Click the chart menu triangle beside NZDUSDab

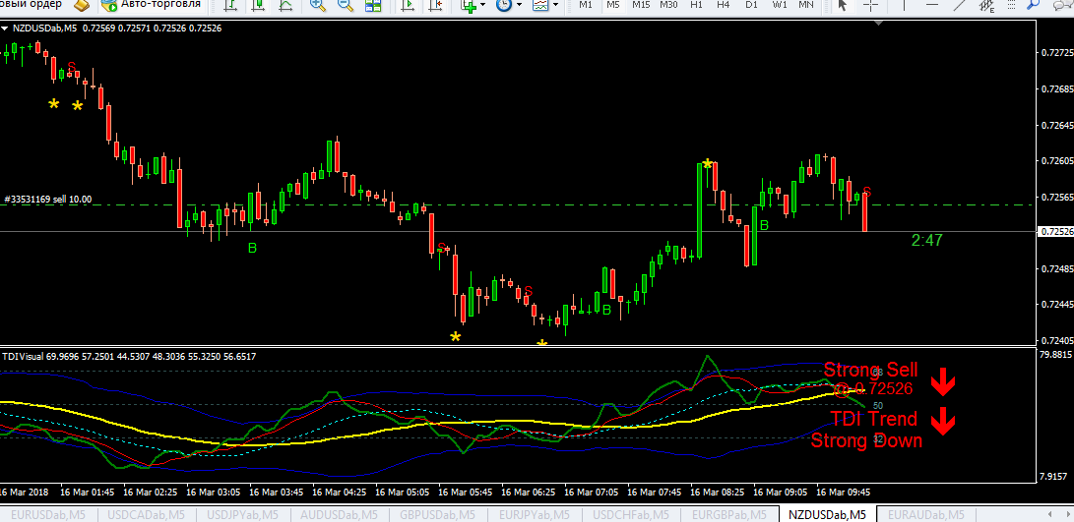click(5, 29)
